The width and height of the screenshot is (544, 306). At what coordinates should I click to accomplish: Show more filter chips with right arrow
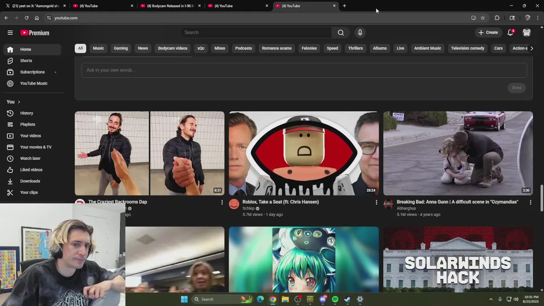(x=532, y=48)
